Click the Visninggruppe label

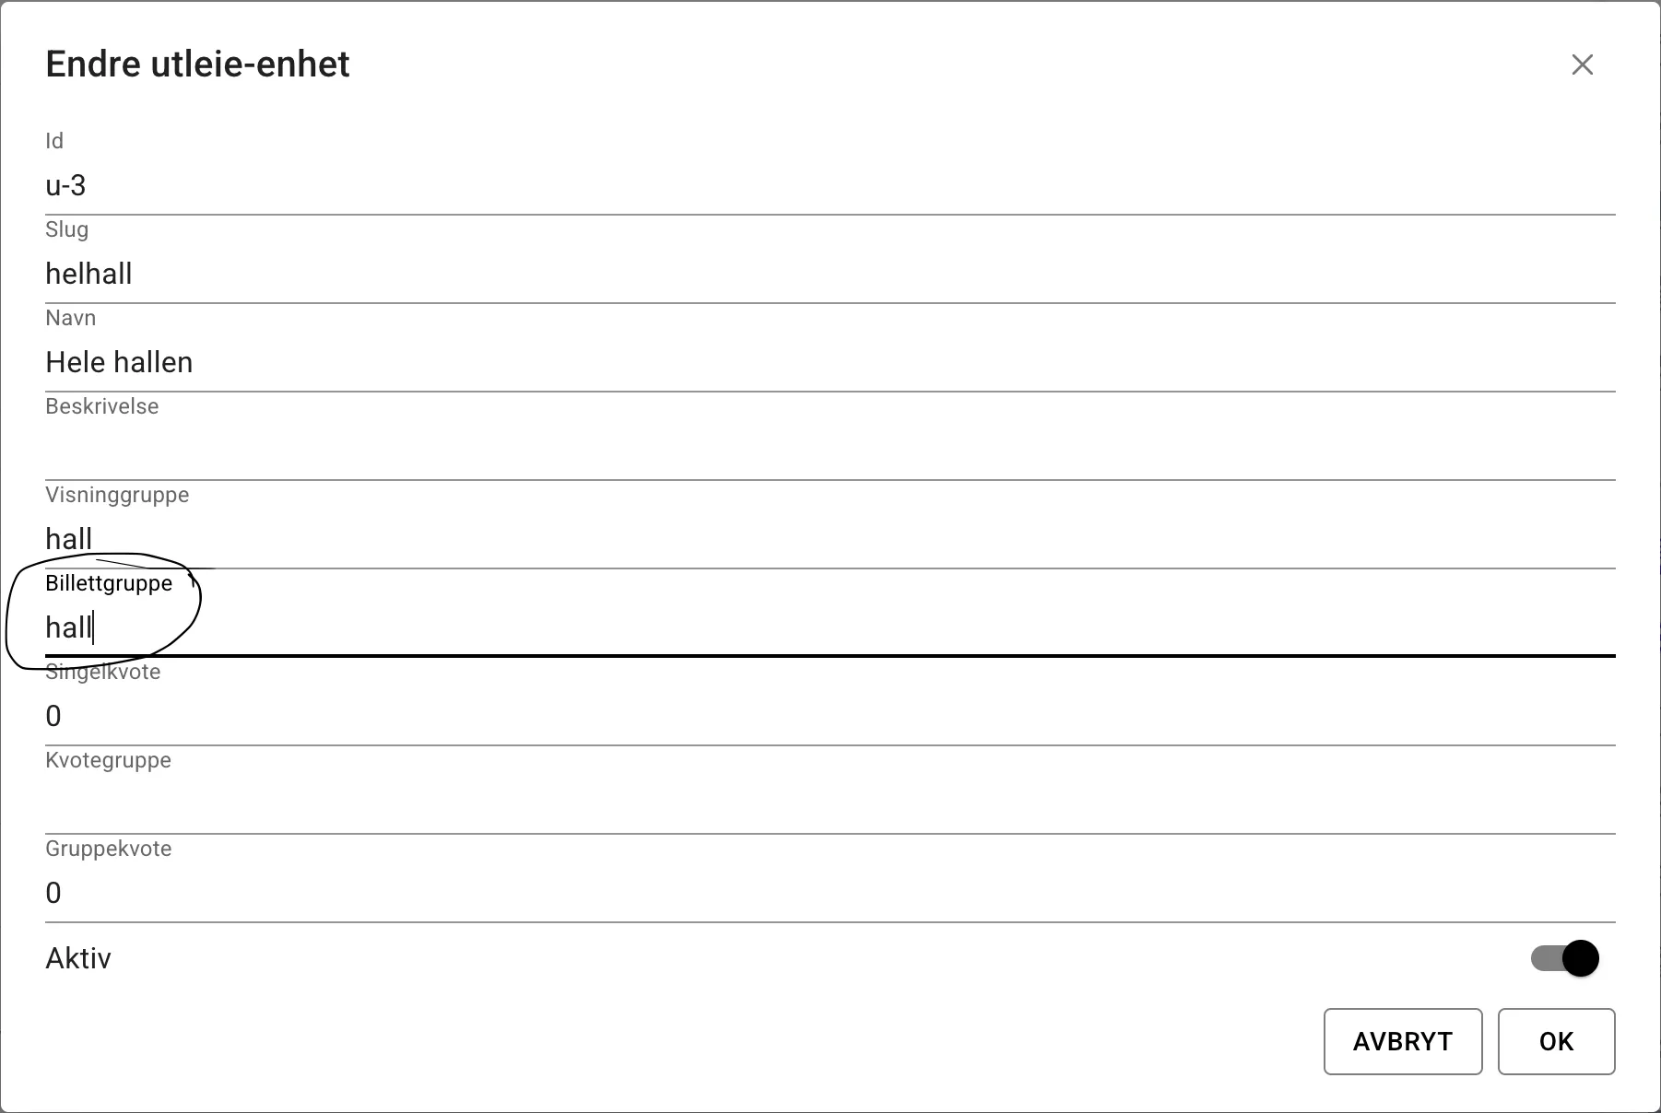(x=117, y=495)
